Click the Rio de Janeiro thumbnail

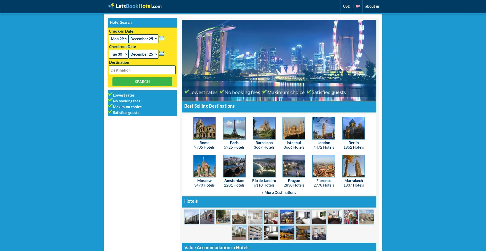point(264,166)
